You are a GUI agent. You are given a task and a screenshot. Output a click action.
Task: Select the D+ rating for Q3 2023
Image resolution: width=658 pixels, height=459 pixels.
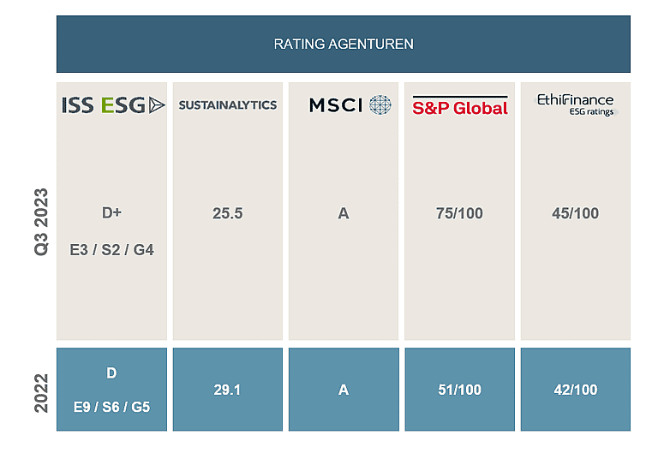coord(111,212)
